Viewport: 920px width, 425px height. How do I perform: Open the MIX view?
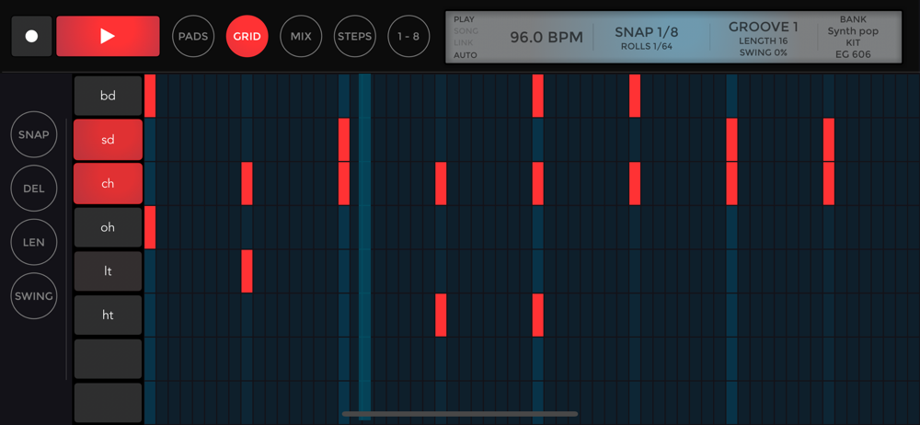[x=301, y=37]
